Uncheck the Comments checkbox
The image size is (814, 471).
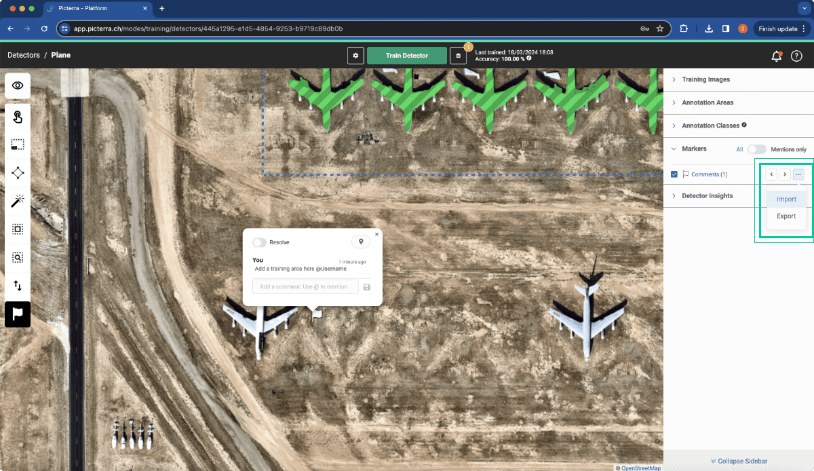point(674,174)
